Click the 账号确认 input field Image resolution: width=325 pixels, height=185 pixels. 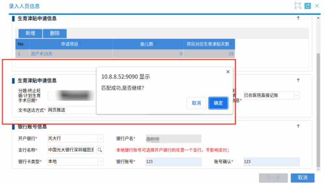[271, 162]
